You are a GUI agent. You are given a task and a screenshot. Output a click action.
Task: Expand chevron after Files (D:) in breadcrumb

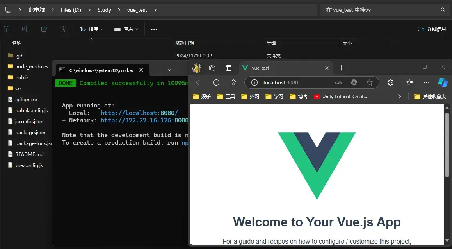(89, 10)
